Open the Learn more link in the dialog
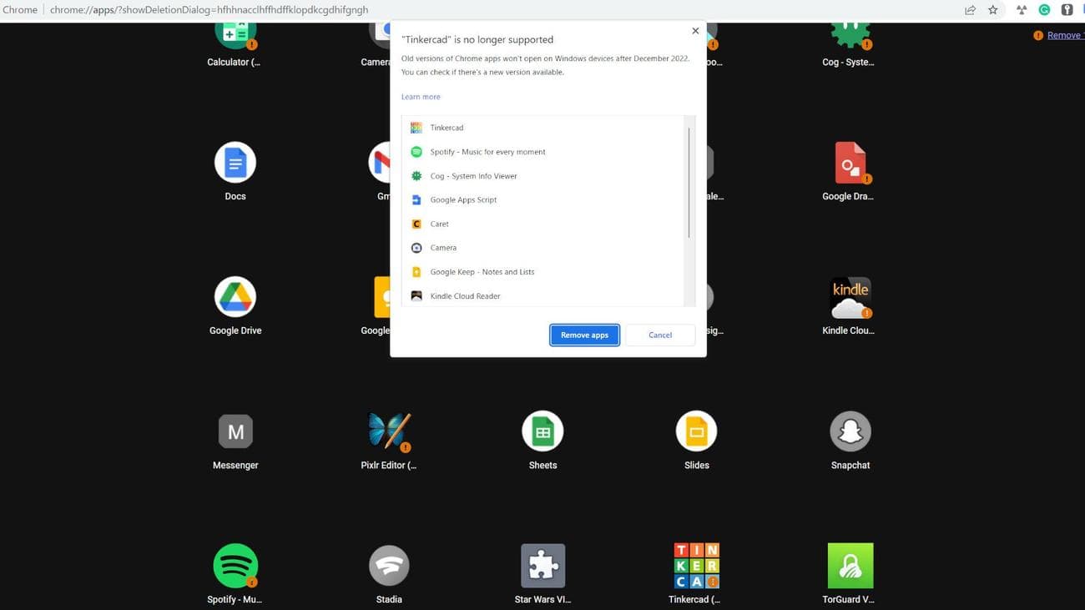 420,96
